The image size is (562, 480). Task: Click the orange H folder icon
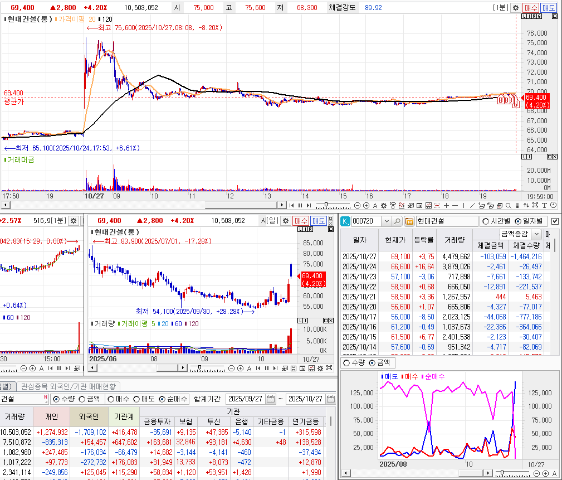coord(409,221)
